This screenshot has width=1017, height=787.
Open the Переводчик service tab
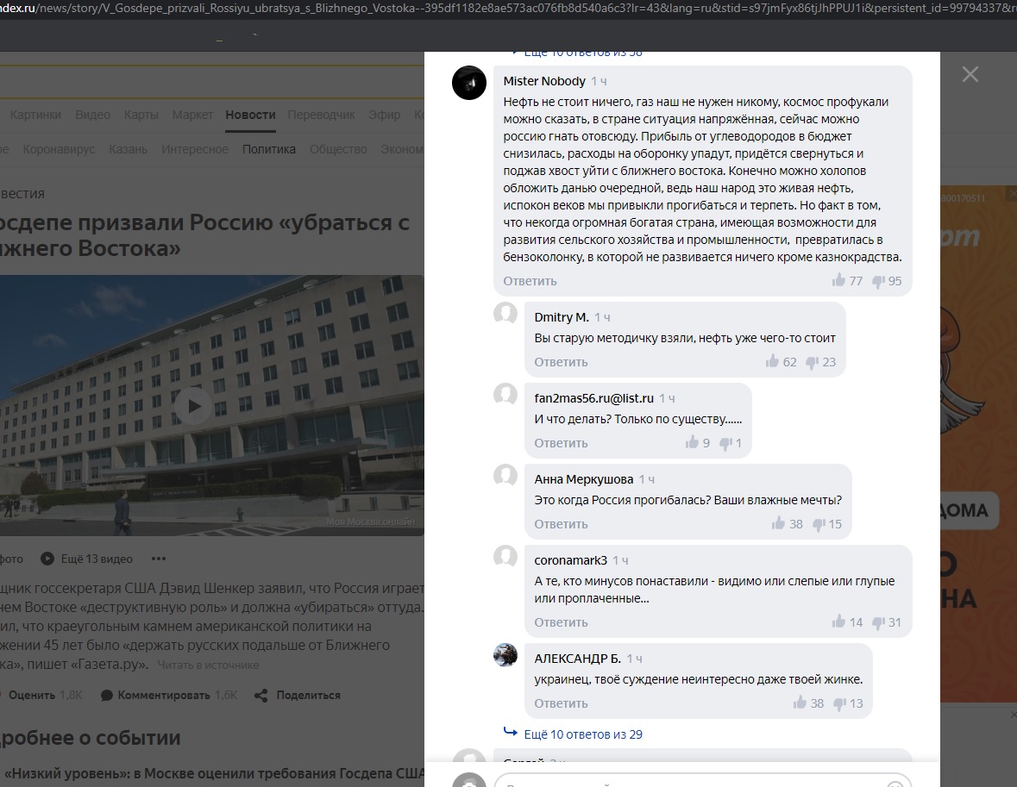[x=321, y=115]
